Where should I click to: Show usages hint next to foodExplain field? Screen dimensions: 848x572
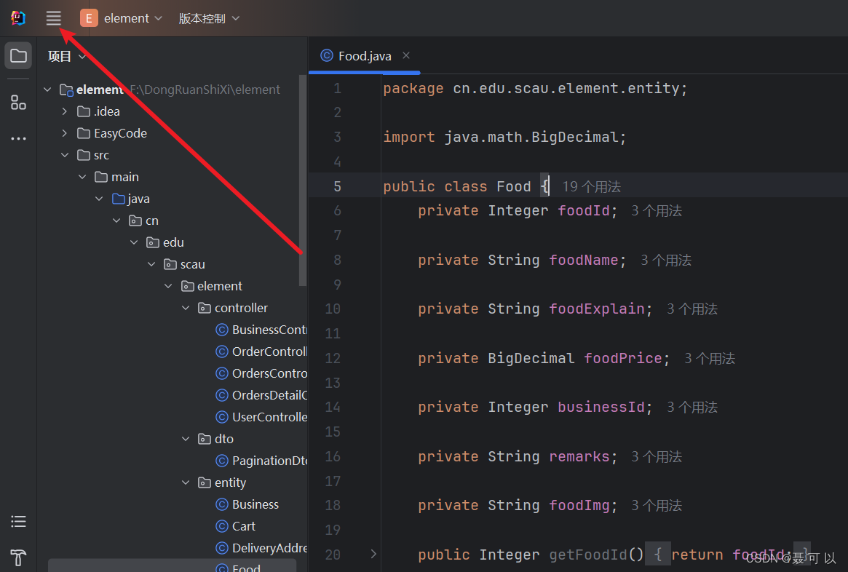point(692,309)
